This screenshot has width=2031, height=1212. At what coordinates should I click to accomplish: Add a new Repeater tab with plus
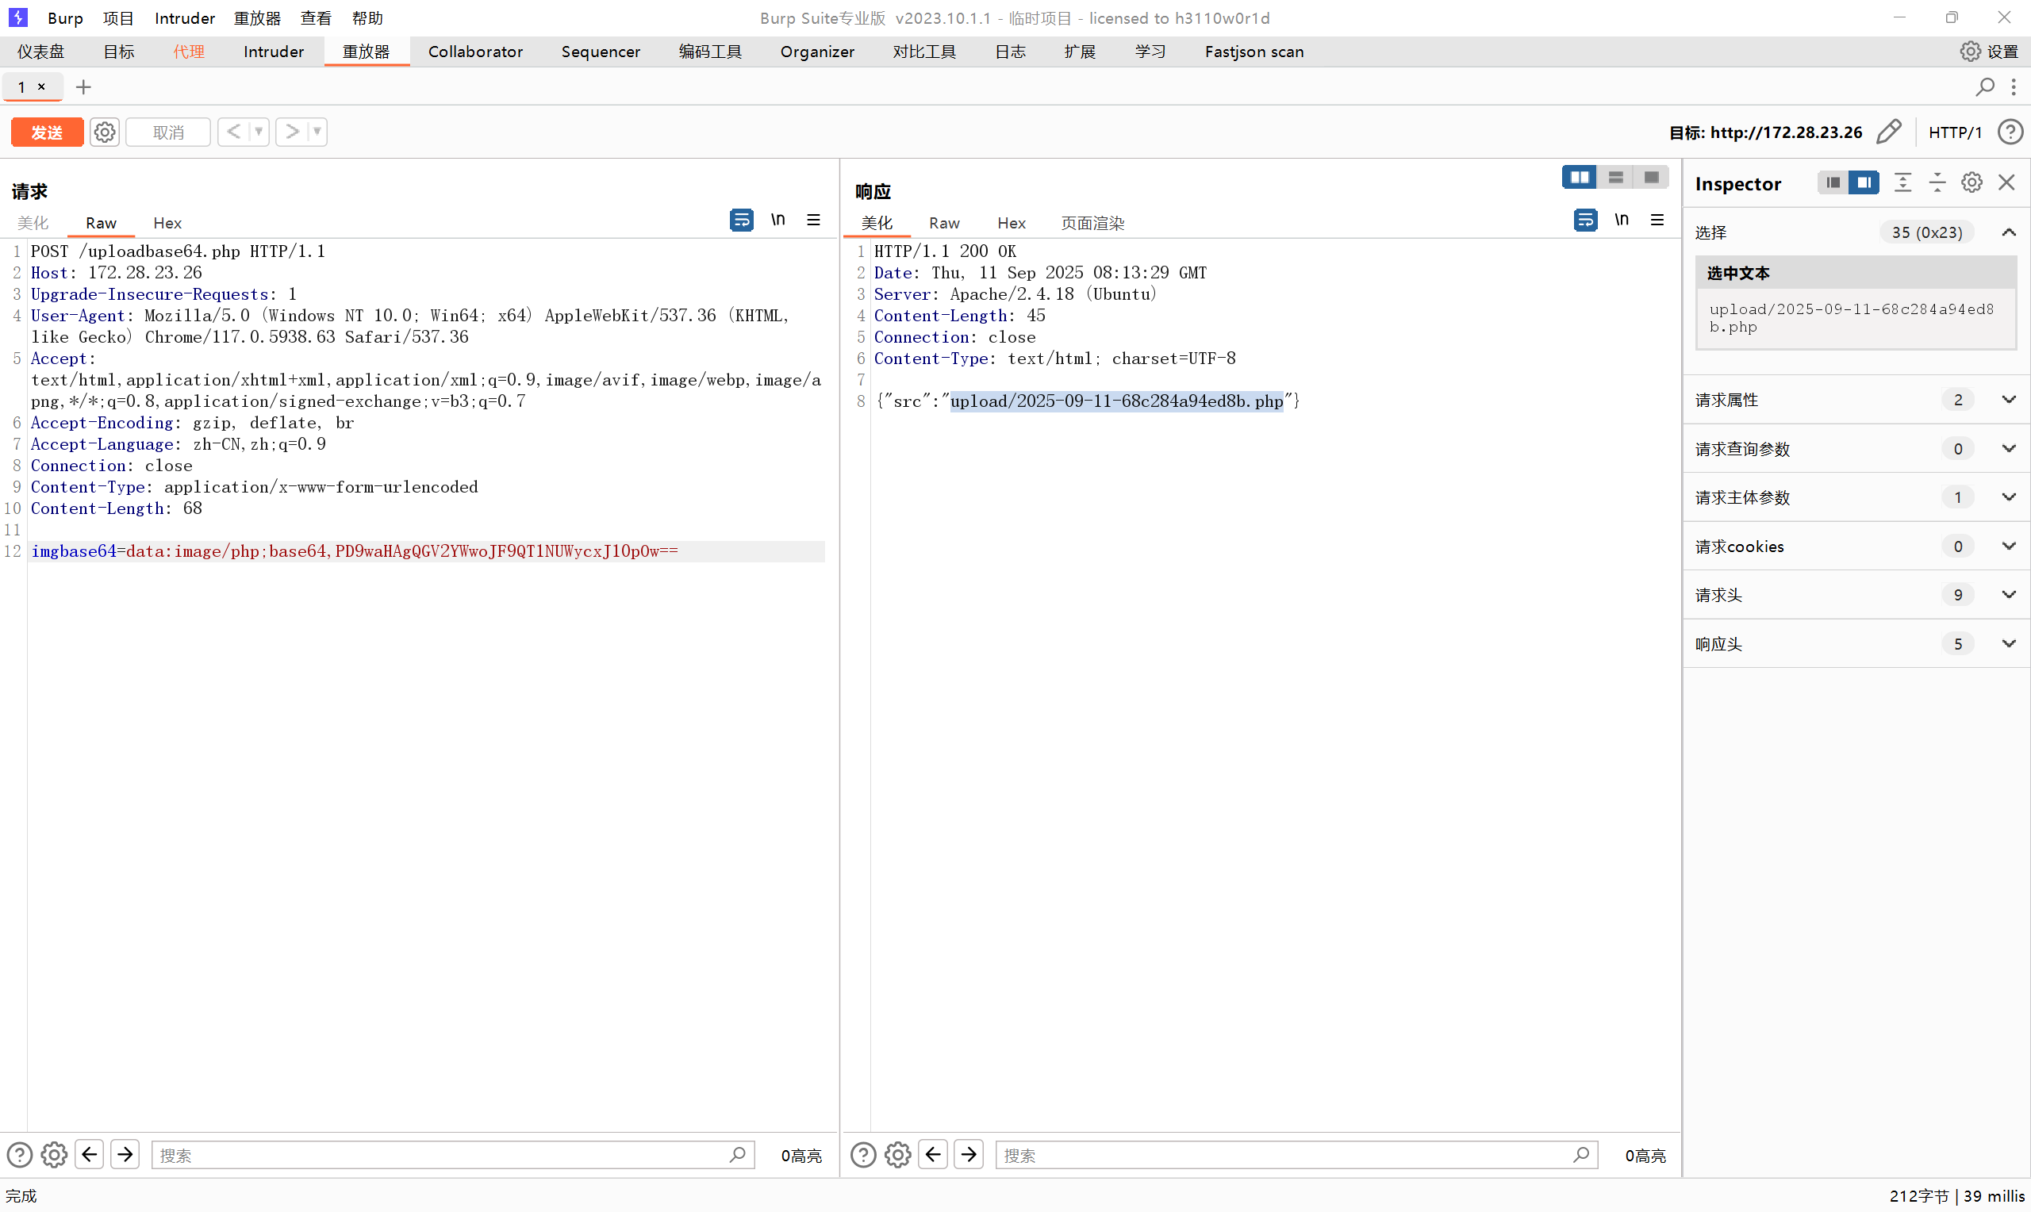tap(83, 86)
